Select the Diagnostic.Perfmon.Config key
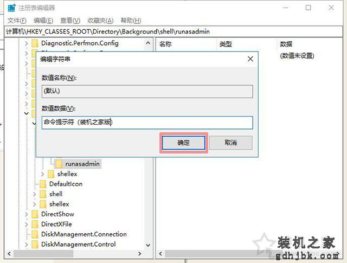Image resolution: width=347 pixels, height=263 pixels. tap(80, 43)
